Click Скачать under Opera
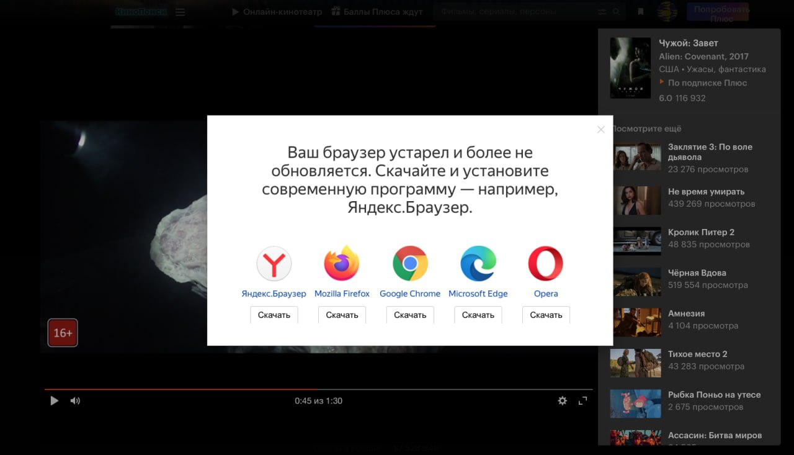 click(546, 315)
